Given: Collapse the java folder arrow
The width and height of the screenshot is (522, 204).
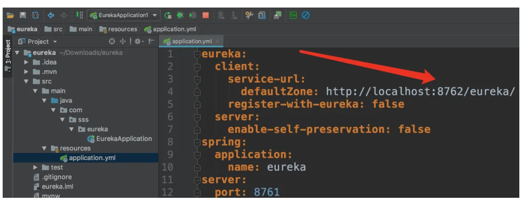Looking at the screenshot, I should (44, 100).
